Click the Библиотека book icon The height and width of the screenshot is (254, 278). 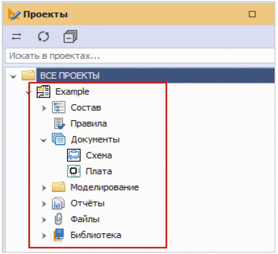coord(59,235)
